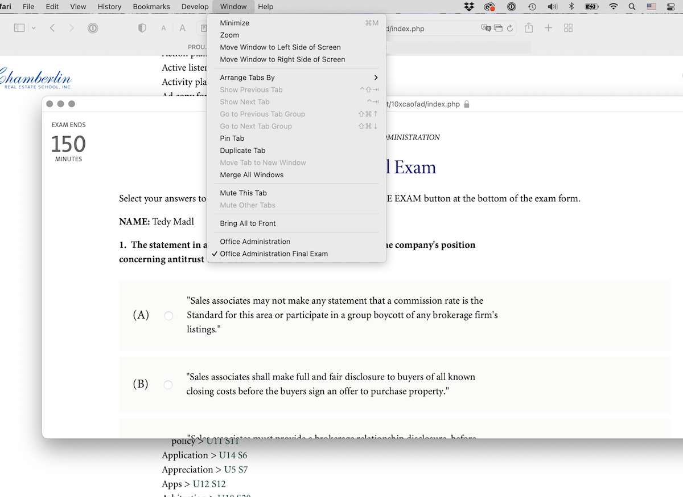The width and height of the screenshot is (683, 497).
Task: Click the translate icon in address bar
Action: 486,28
